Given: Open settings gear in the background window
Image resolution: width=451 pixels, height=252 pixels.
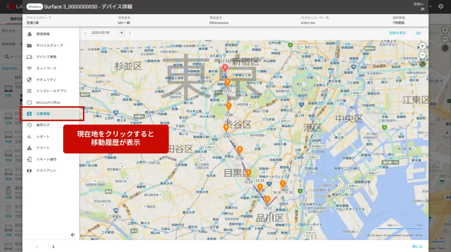Looking at the screenshot, I should click(441, 6).
